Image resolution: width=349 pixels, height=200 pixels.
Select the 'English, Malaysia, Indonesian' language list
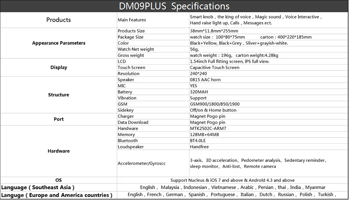point(232,187)
